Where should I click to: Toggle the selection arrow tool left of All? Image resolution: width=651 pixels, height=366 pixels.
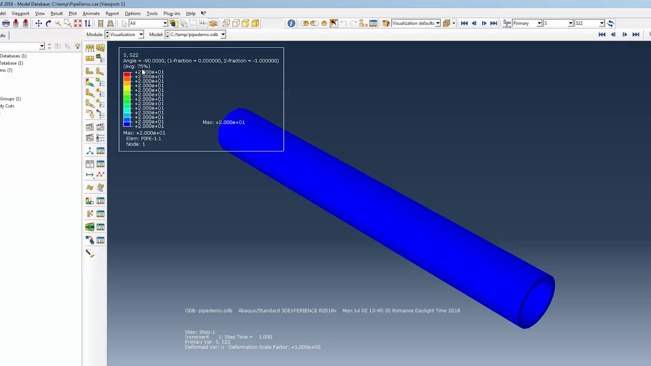point(124,23)
